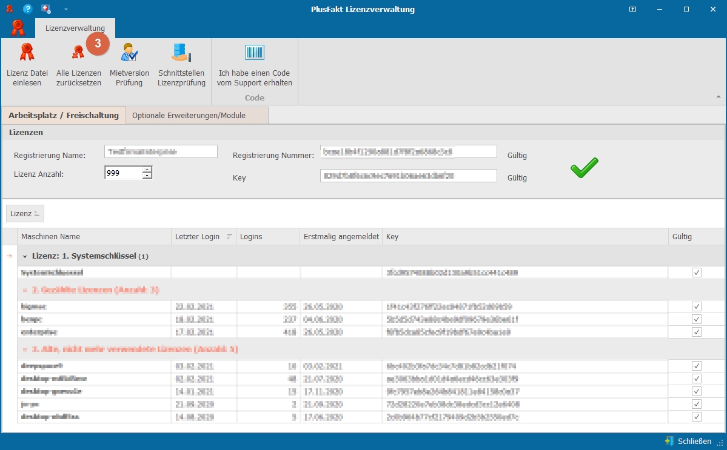Click the Key column header
The height and width of the screenshot is (450, 727).
click(525, 237)
